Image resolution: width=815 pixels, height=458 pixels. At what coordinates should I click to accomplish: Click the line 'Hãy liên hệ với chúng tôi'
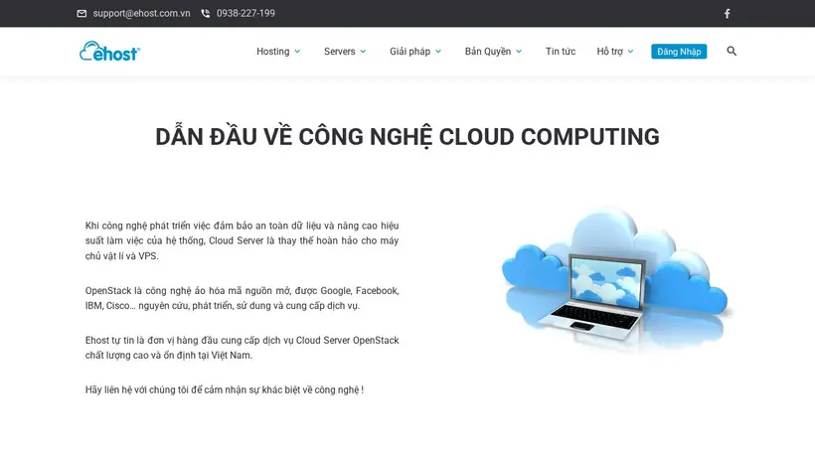[x=225, y=389]
